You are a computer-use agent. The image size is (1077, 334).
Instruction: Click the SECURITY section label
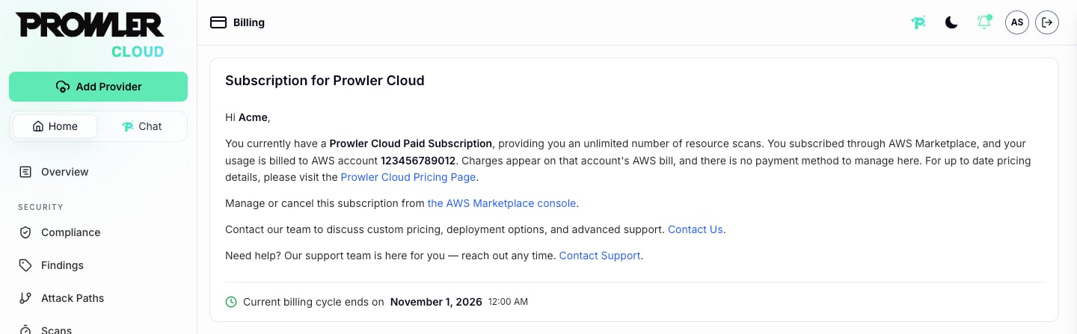click(x=40, y=207)
